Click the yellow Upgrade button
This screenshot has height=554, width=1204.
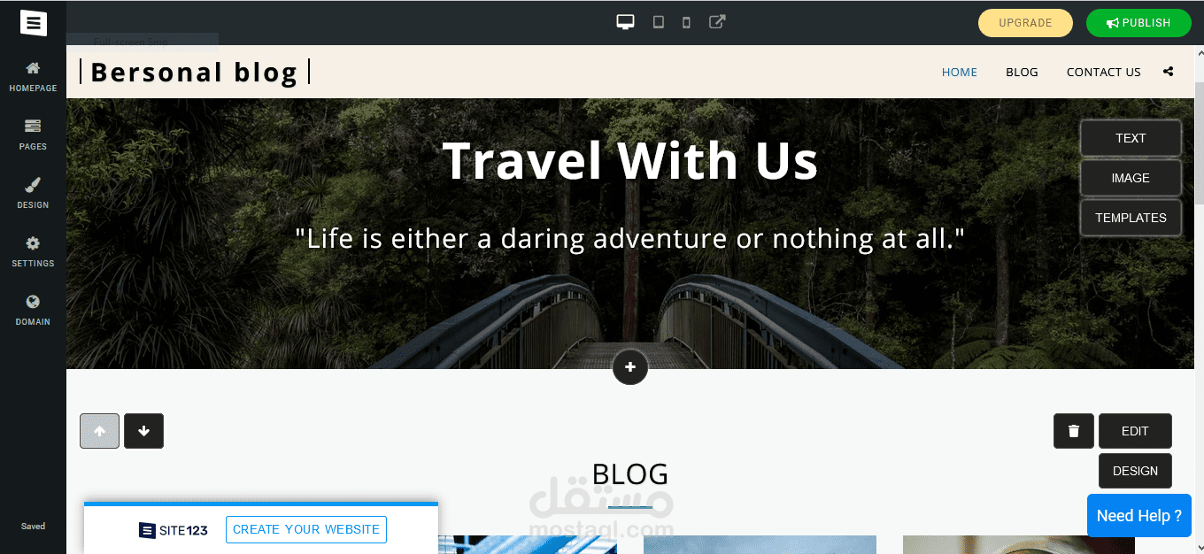[1025, 23]
